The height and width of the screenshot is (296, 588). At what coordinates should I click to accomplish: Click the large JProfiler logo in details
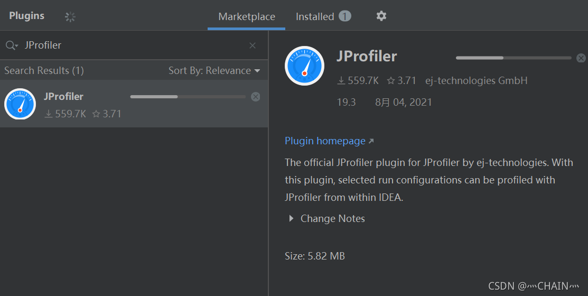click(304, 66)
